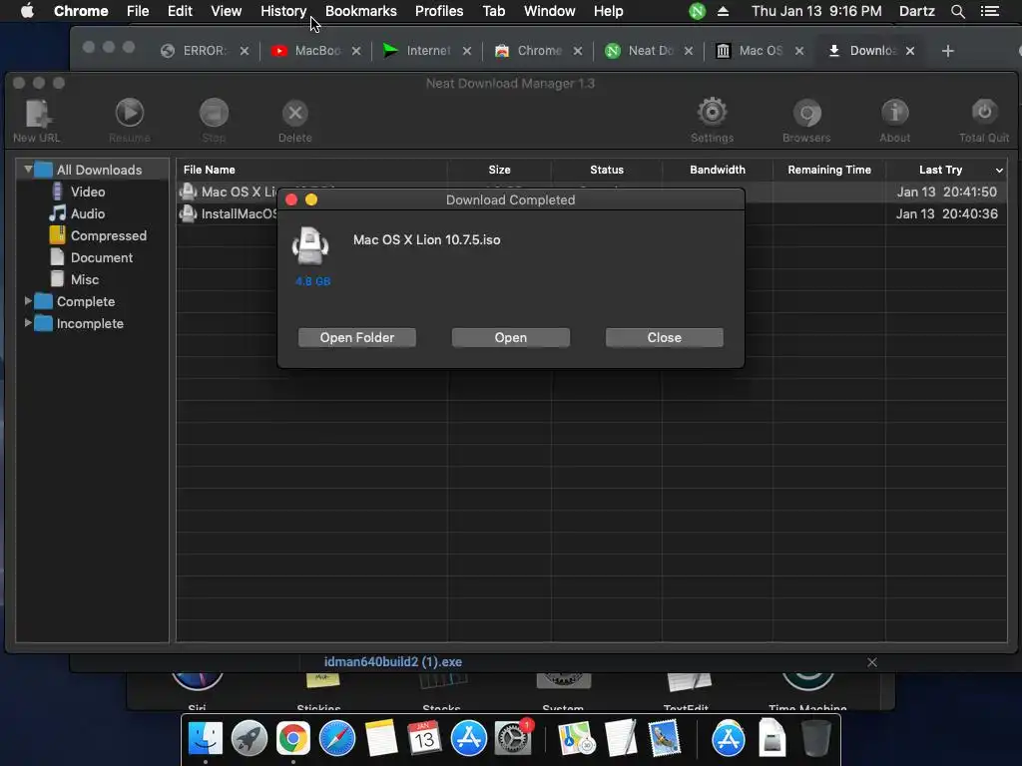Click the 4.8 GB size link

[x=312, y=281]
